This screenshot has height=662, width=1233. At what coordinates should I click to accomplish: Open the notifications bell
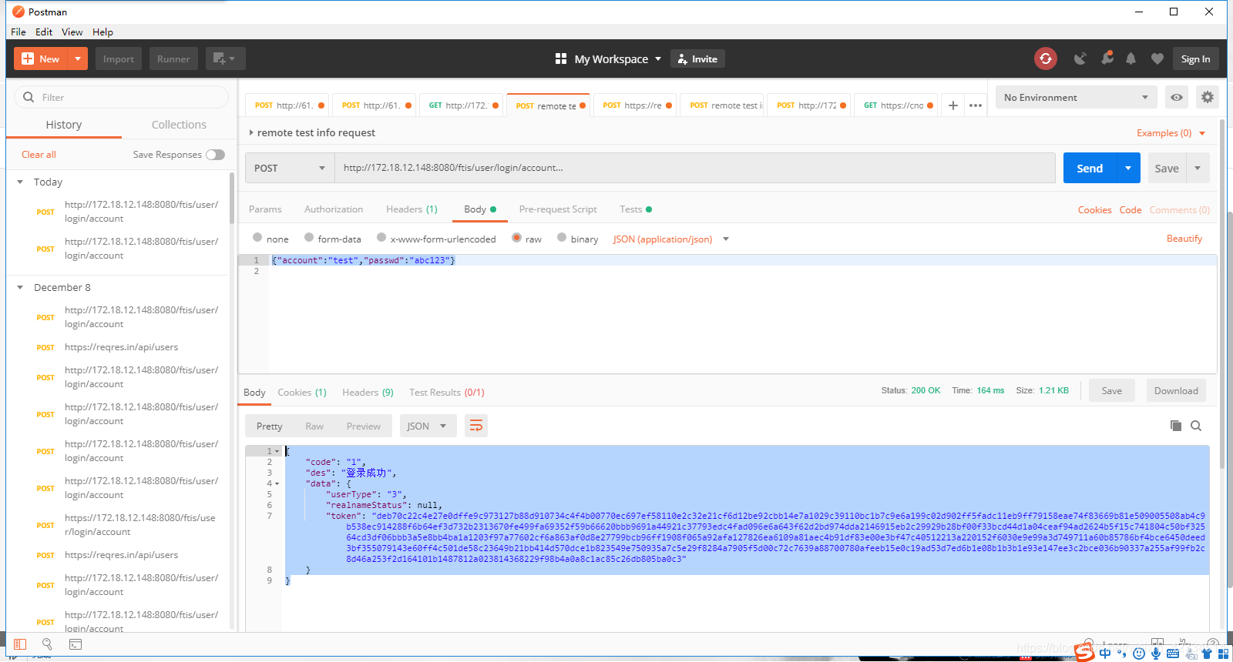pyautogui.click(x=1131, y=59)
